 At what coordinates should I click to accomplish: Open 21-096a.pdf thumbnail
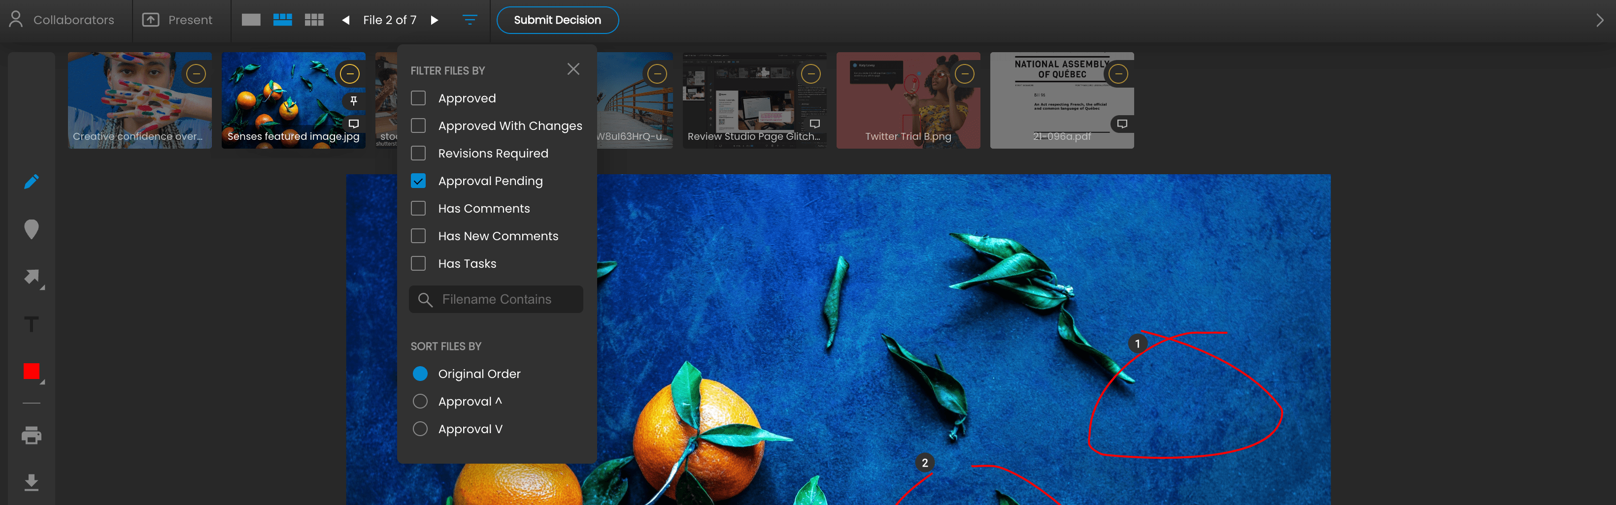(1062, 100)
